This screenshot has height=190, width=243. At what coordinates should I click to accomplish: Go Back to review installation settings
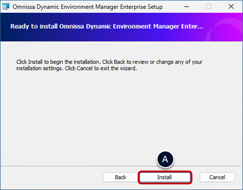[120, 177]
